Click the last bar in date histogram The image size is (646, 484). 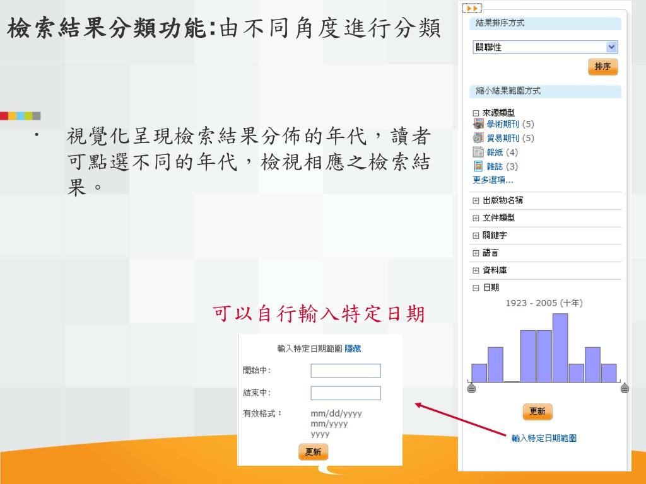click(609, 373)
